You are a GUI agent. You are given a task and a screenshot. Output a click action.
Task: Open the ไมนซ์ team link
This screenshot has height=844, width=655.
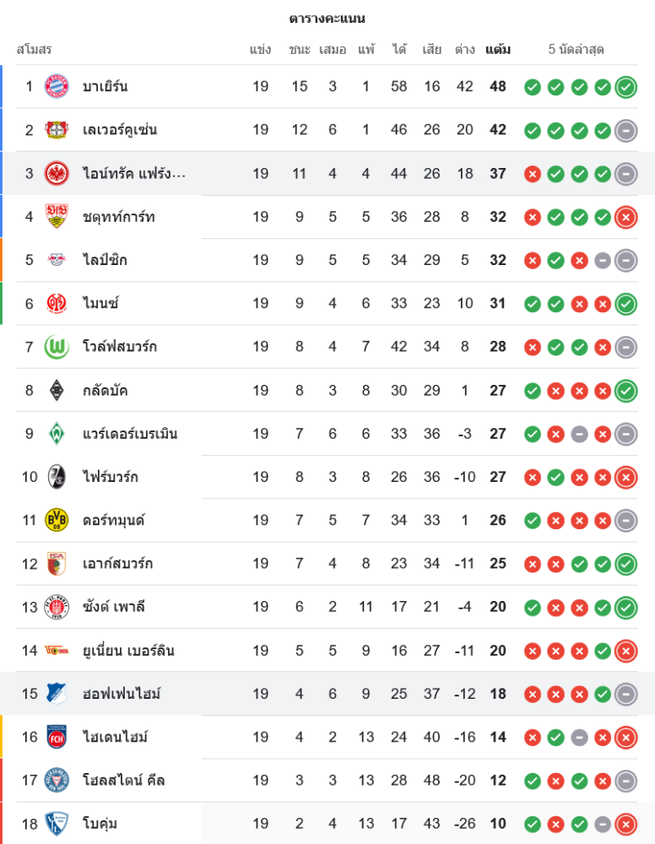[x=100, y=303]
